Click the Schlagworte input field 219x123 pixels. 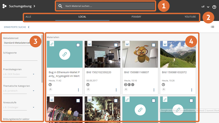[20, 59]
